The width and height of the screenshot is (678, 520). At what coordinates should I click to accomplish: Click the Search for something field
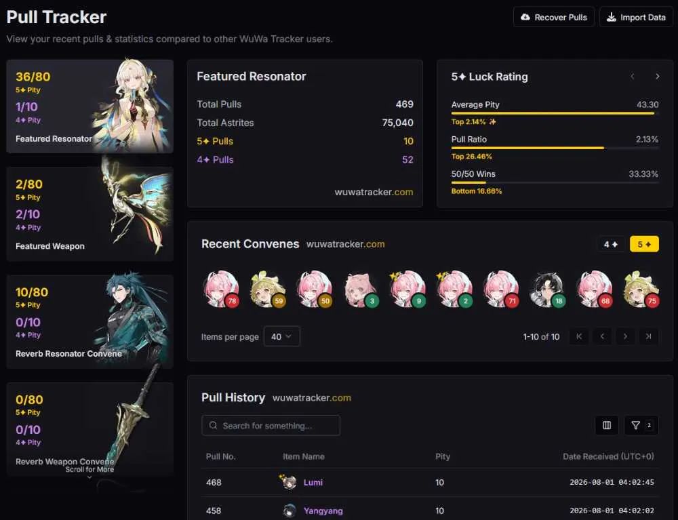coord(271,425)
